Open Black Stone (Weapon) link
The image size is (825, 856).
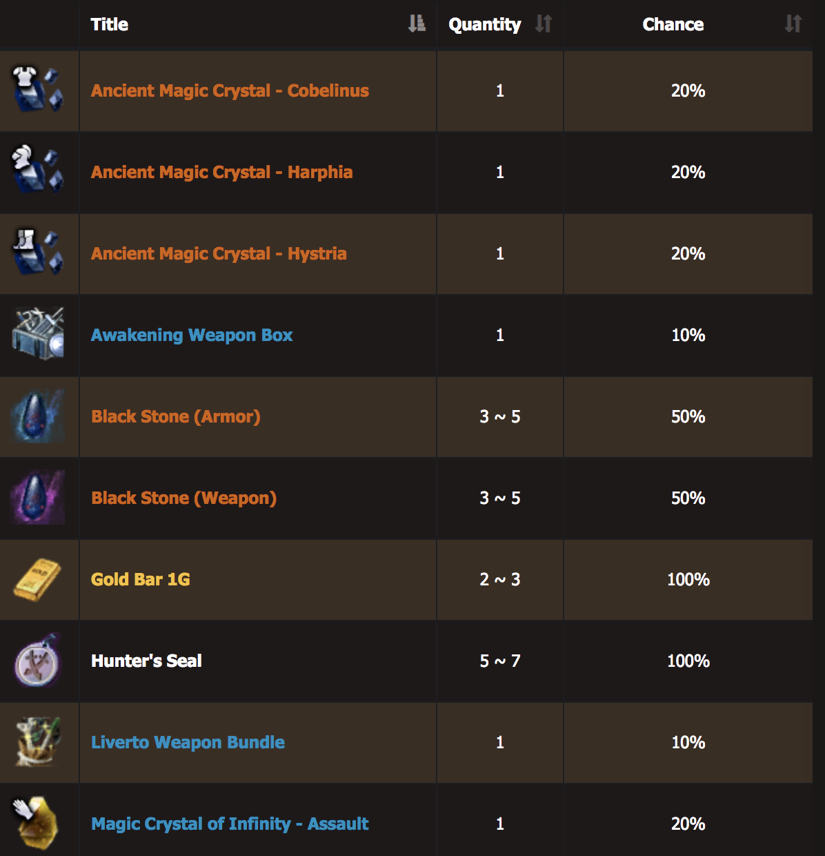coord(183,498)
